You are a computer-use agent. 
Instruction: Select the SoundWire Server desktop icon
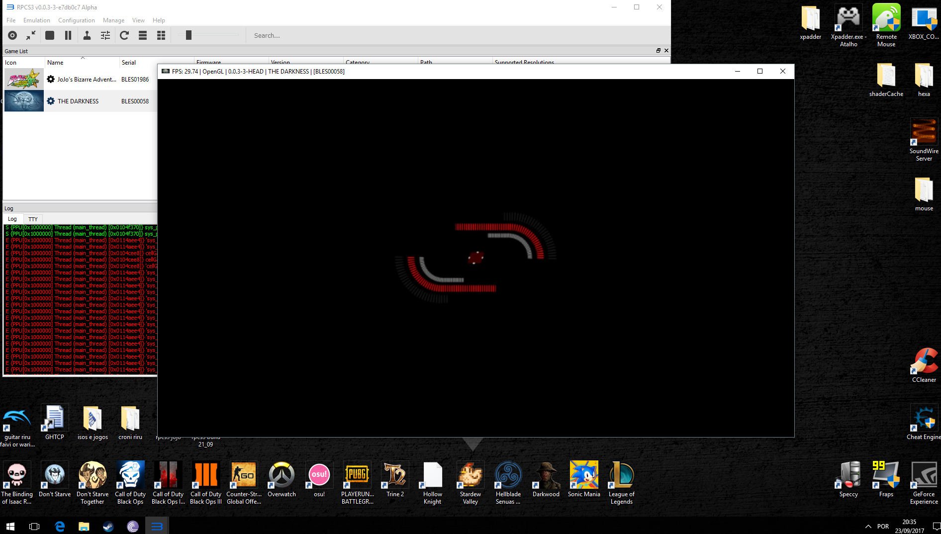tap(924, 140)
